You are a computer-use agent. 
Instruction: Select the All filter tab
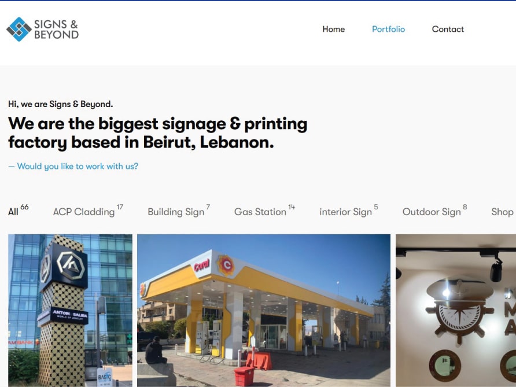pos(18,211)
